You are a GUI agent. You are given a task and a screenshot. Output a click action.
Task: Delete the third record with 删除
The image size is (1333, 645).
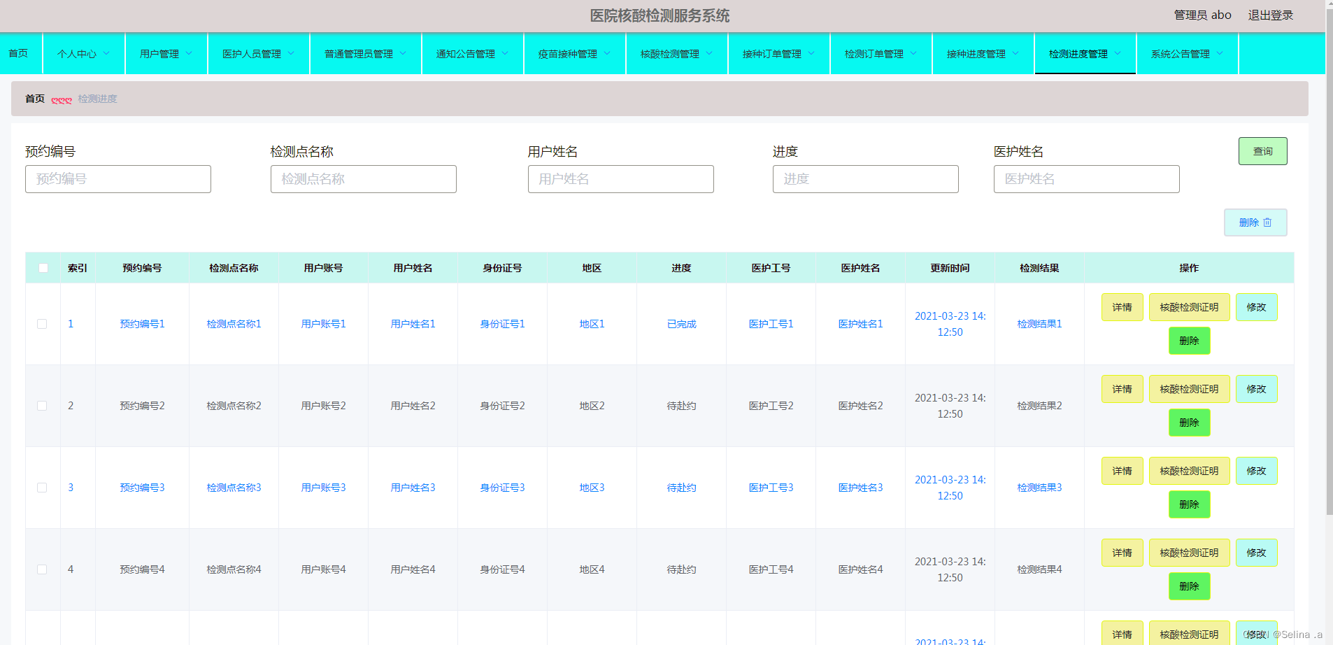pos(1188,504)
